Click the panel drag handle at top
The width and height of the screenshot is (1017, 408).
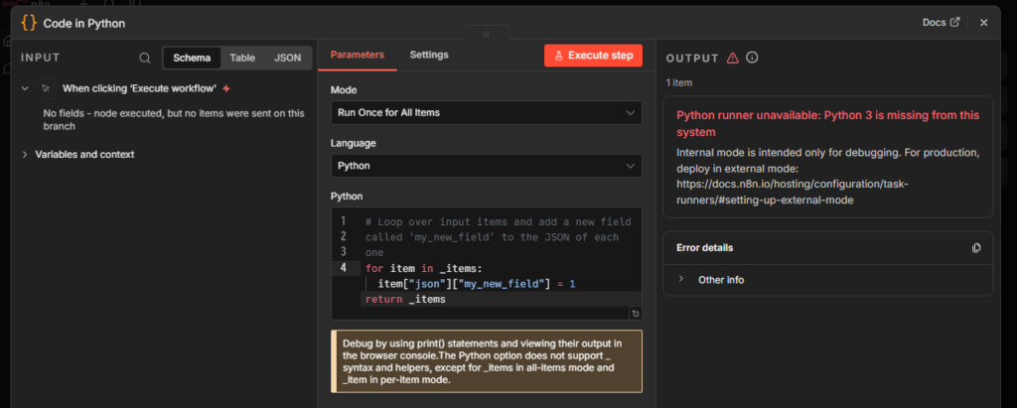coord(486,34)
